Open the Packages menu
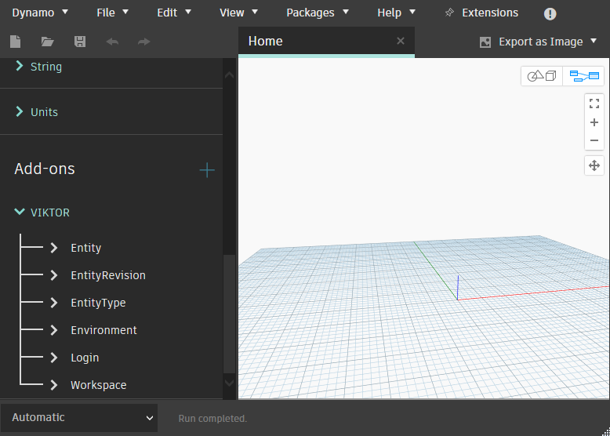Viewport: 610px width, 436px height. tap(318, 13)
